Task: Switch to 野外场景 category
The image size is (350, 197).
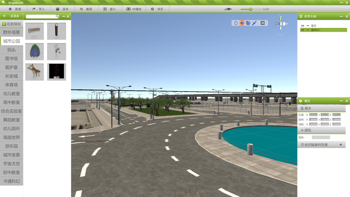Action: coord(12,32)
